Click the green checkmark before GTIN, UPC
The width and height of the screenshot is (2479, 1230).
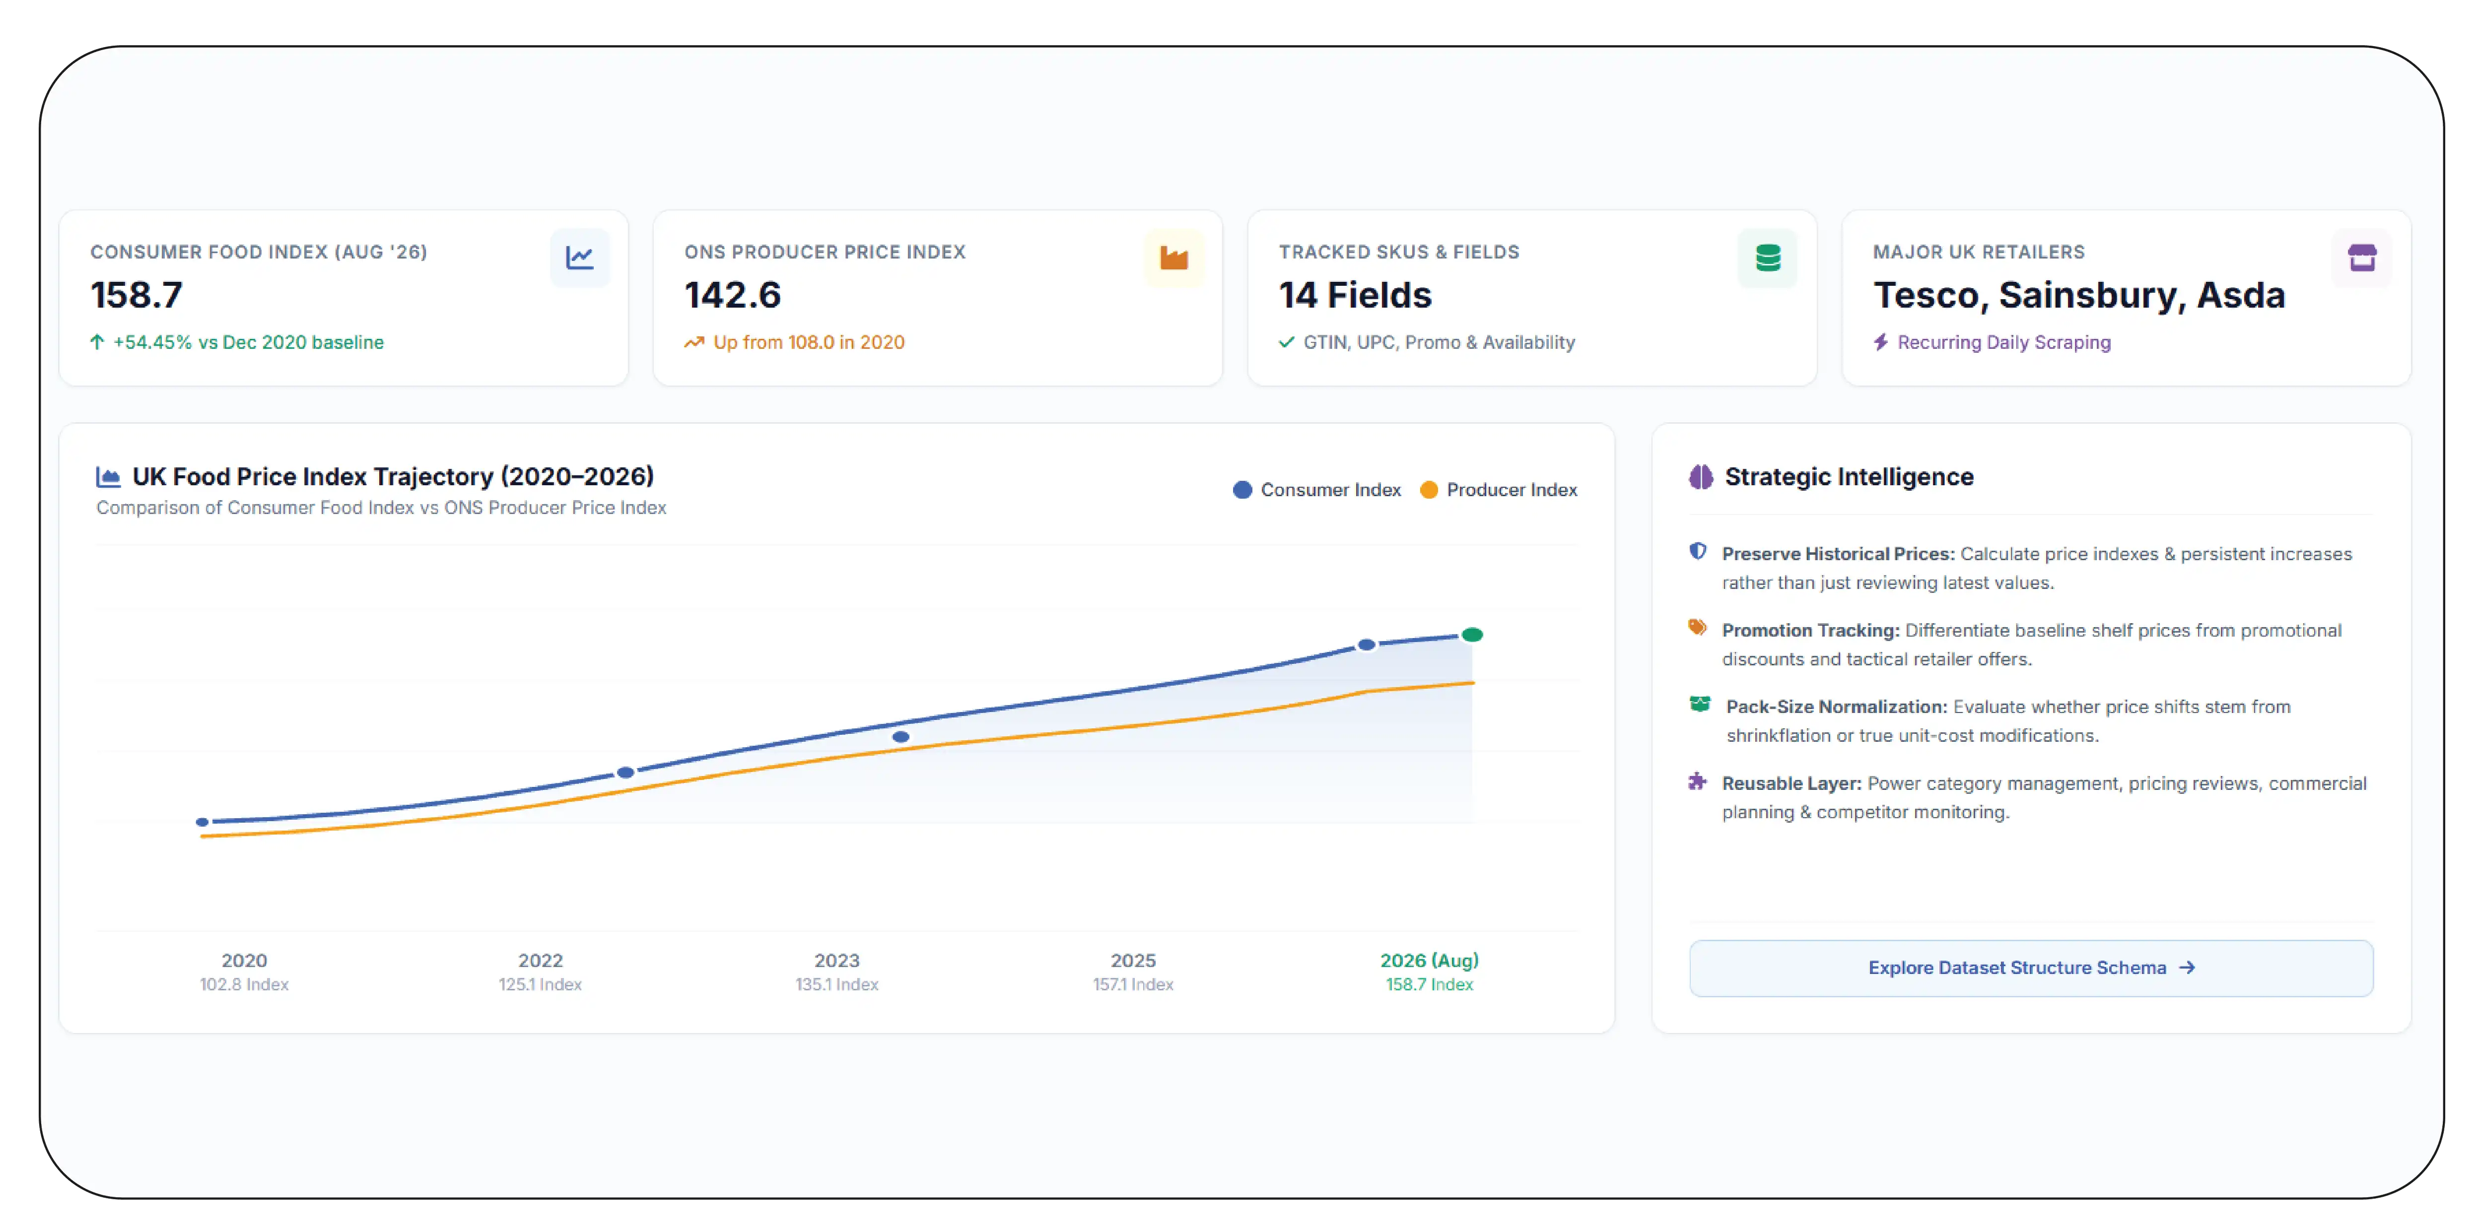pos(1287,342)
